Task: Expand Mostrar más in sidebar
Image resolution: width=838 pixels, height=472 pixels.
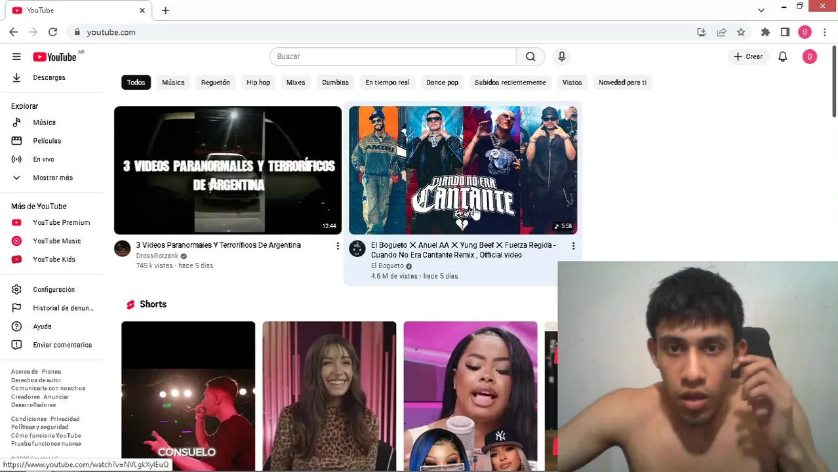Action: coord(52,178)
